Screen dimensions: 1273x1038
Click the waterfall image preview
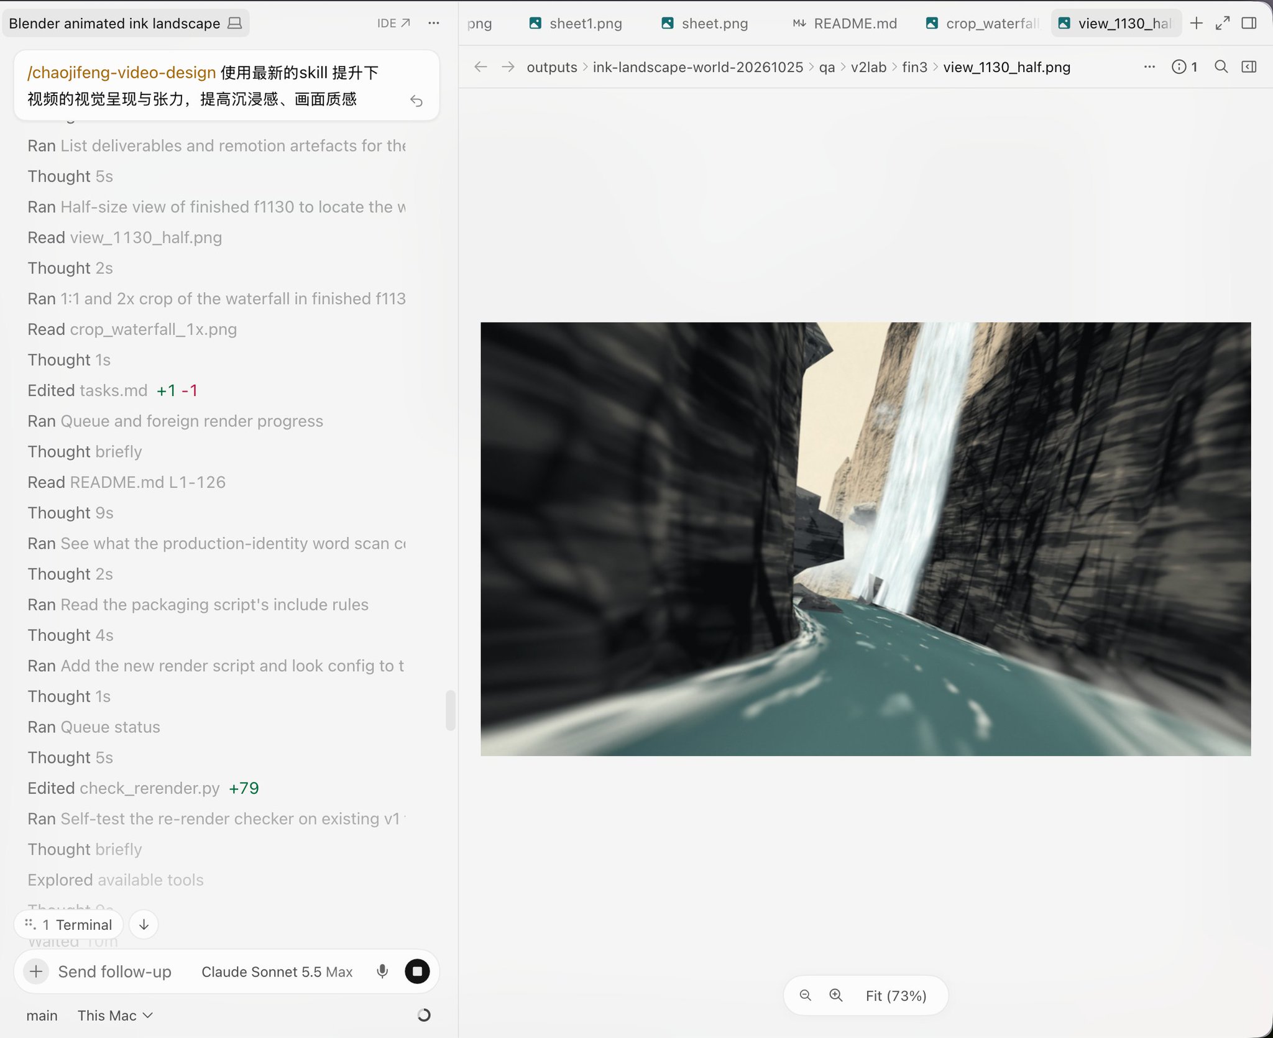coord(865,539)
